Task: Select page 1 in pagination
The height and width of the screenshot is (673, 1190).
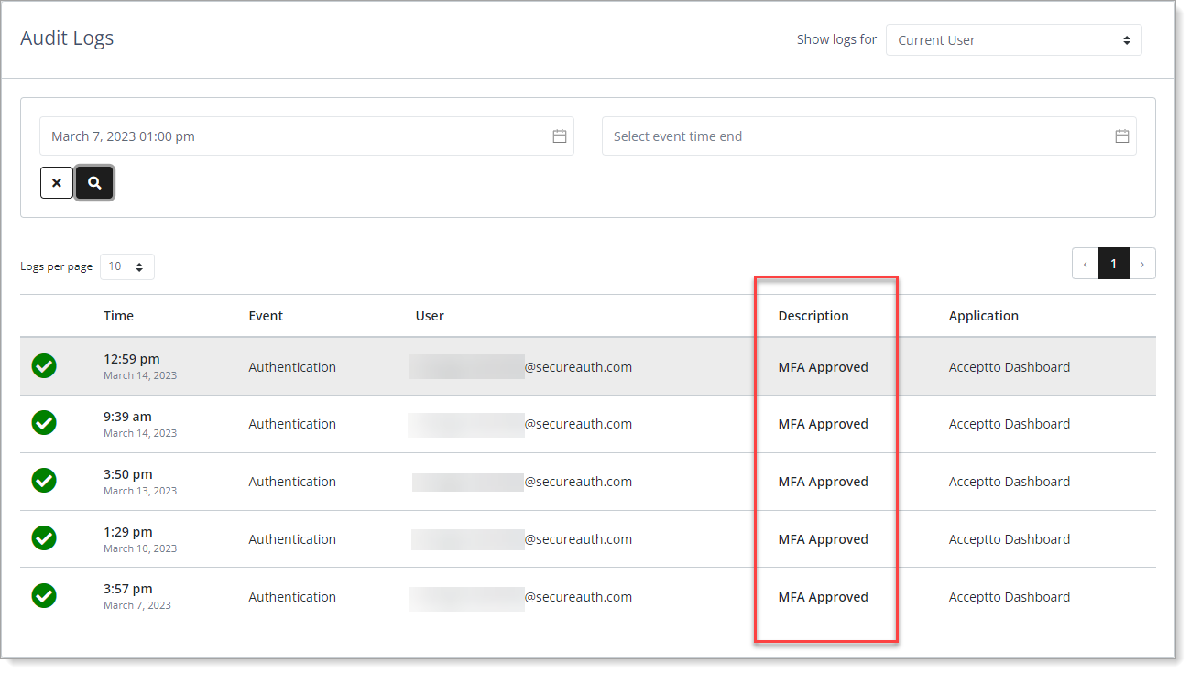Action: click(x=1114, y=264)
